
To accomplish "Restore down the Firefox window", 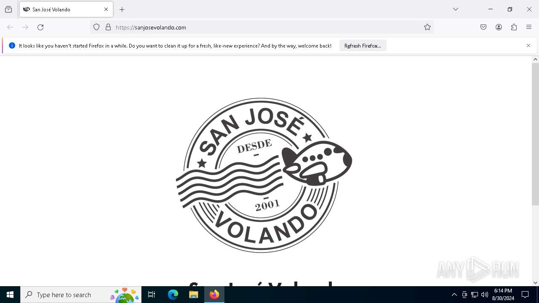I will point(510,9).
